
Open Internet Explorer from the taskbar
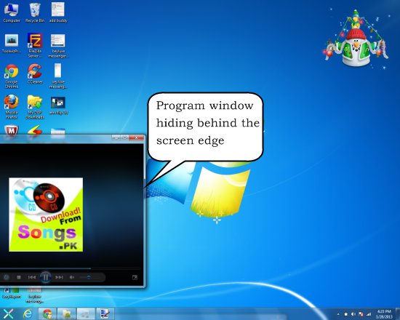point(28,313)
